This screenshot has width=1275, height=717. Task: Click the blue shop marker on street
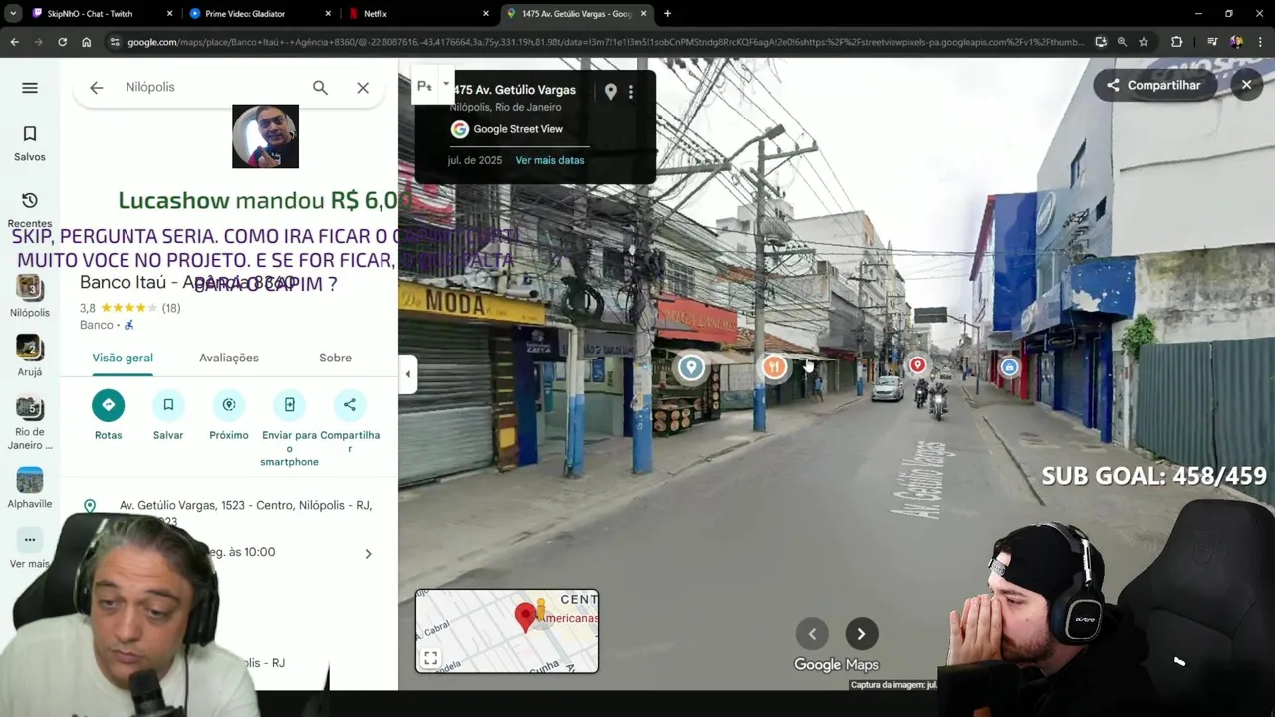point(1010,367)
